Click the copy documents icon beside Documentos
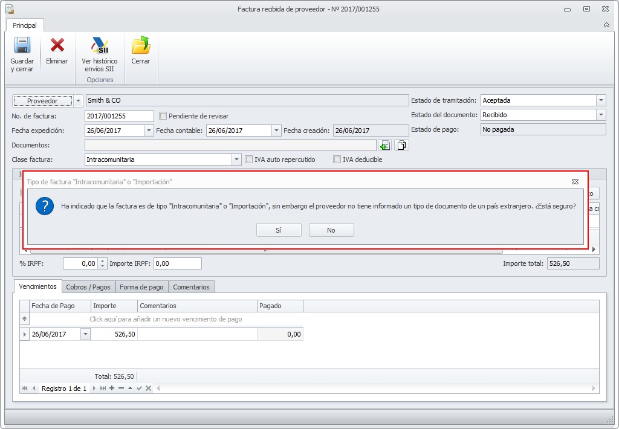The image size is (619, 429). (402, 145)
